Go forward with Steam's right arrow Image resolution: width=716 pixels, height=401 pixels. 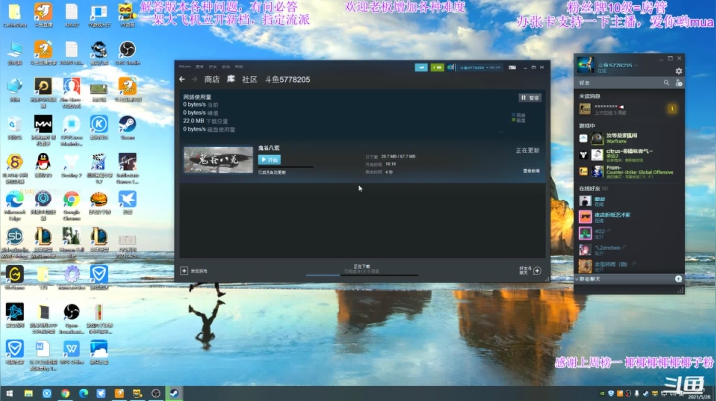(x=194, y=79)
